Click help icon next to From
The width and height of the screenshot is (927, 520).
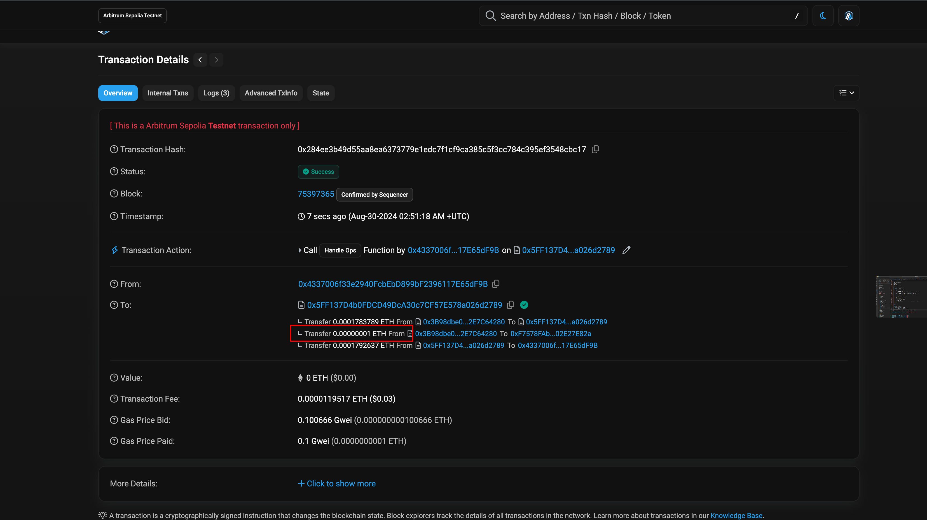coord(114,284)
